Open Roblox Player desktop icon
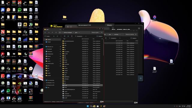Image resolution: width=192 pixels, height=108 pixels. 3,10
